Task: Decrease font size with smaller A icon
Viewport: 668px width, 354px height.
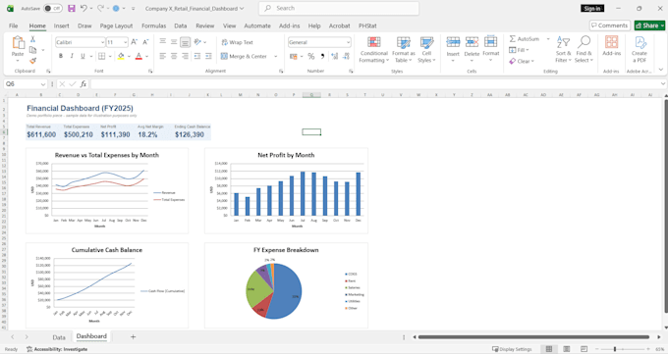Action: point(145,42)
